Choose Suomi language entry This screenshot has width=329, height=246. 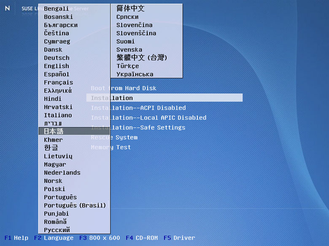pos(125,41)
